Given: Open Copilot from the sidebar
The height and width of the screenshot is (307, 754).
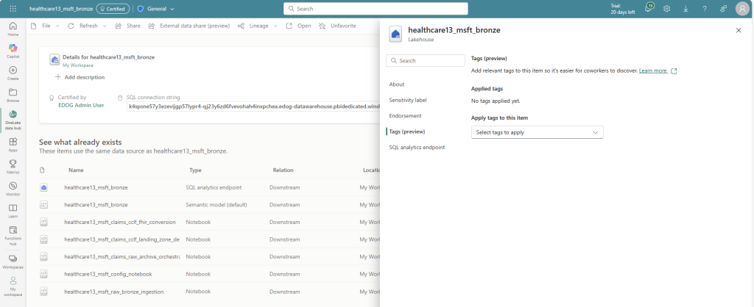Looking at the screenshot, I should click(13, 51).
